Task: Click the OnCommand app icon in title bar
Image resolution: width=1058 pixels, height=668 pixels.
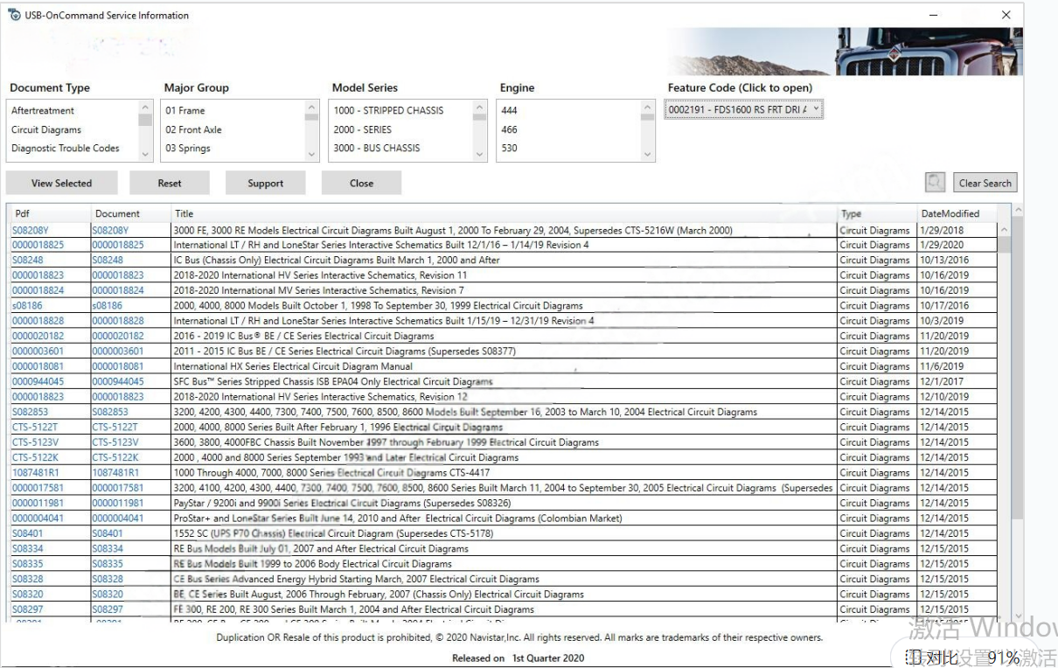Action: (x=14, y=15)
